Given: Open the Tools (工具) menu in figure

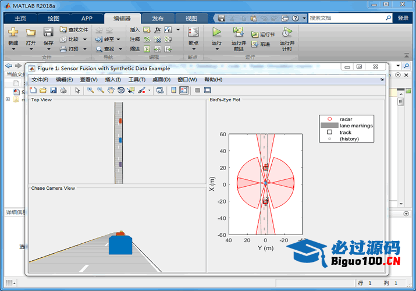Looking at the screenshot, I should click(137, 80).
